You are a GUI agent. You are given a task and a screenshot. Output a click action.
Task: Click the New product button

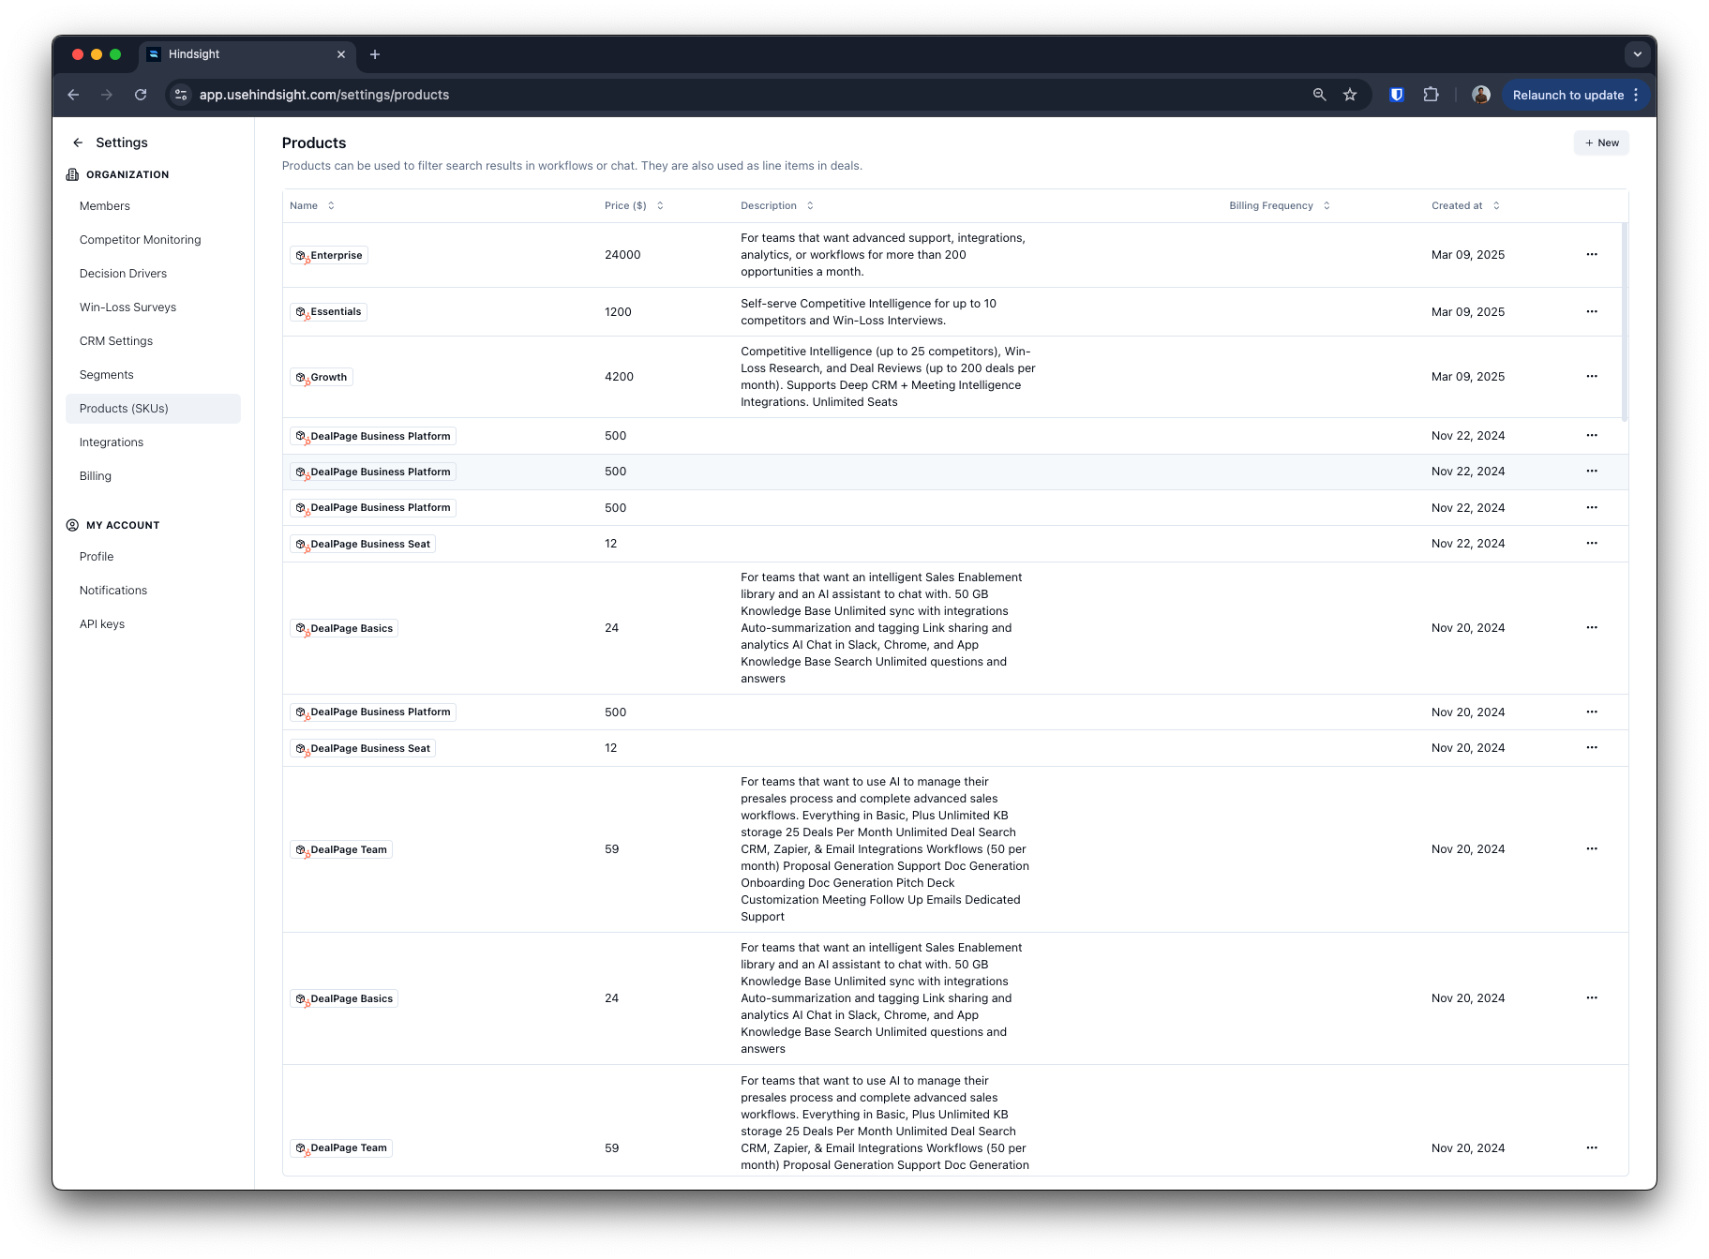(x=1601, y=142)
